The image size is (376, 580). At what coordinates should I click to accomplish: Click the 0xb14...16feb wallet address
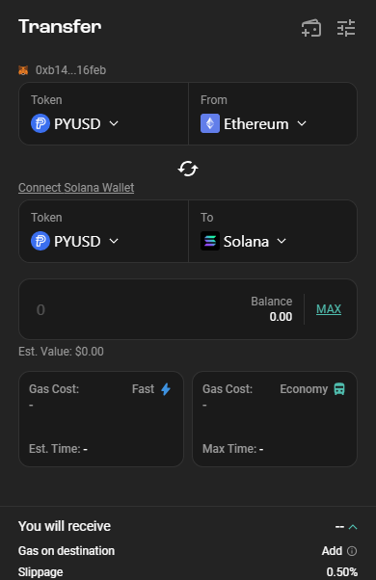click(x=70, y=70)
